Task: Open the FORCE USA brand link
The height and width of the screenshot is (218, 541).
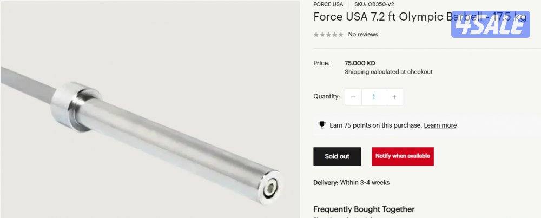Action: coord(328,4)
